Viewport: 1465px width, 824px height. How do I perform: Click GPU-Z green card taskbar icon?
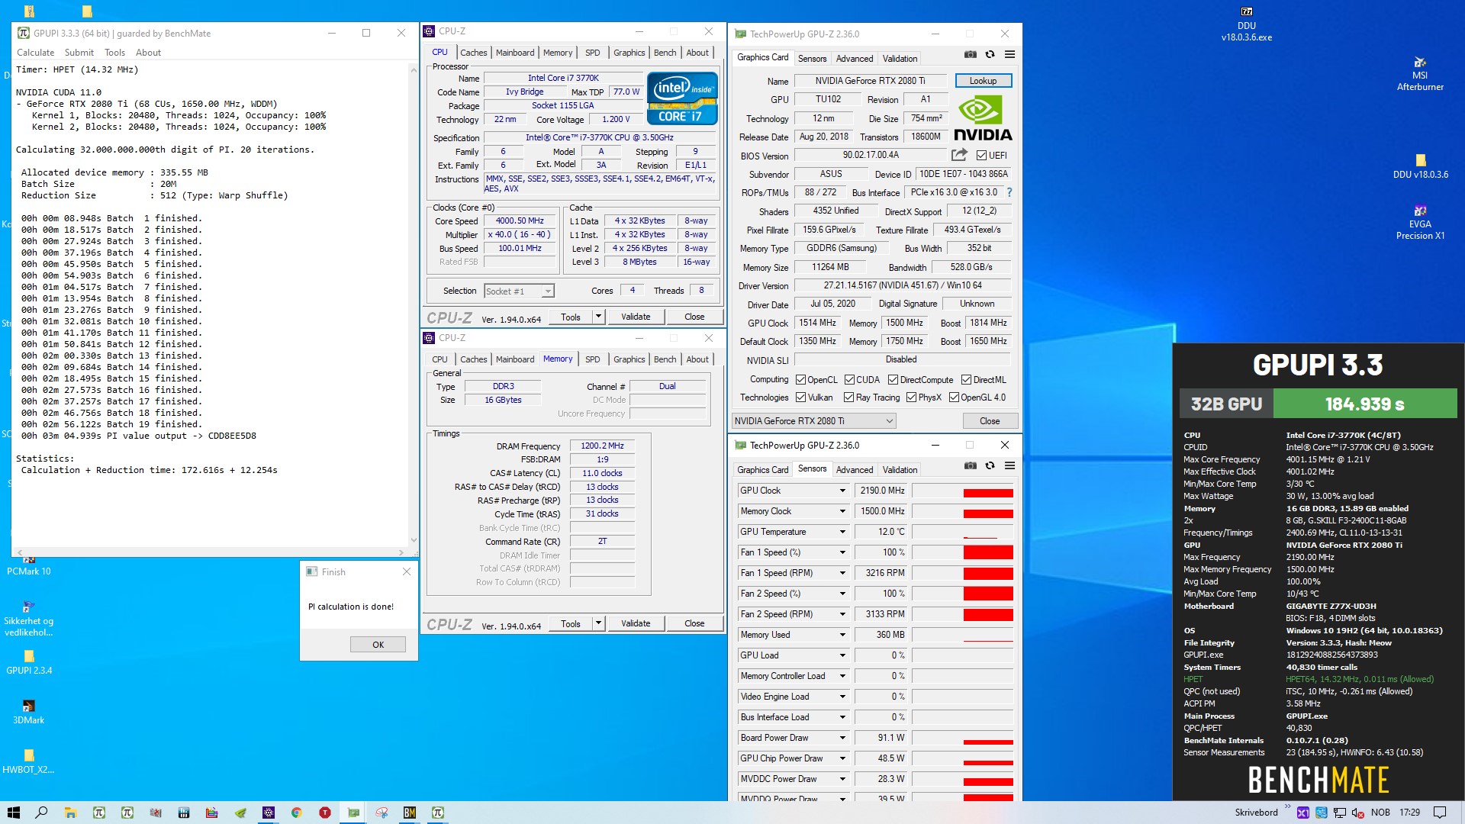(x=353, y=813)
